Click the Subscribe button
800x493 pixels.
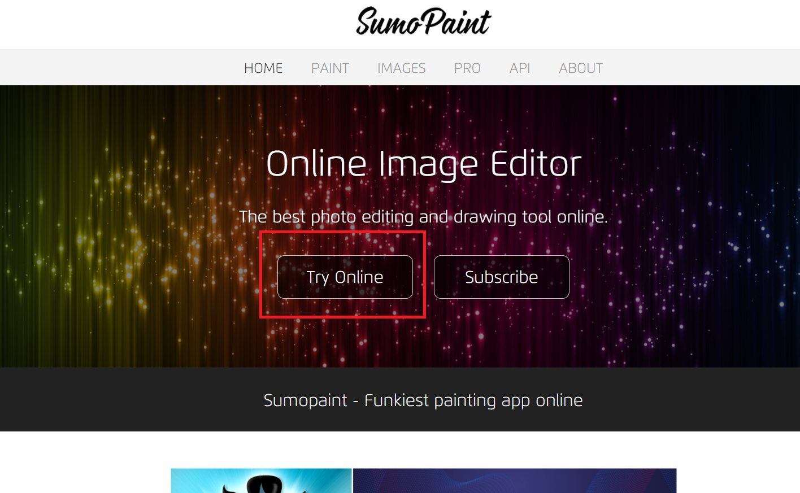(502, 277)
